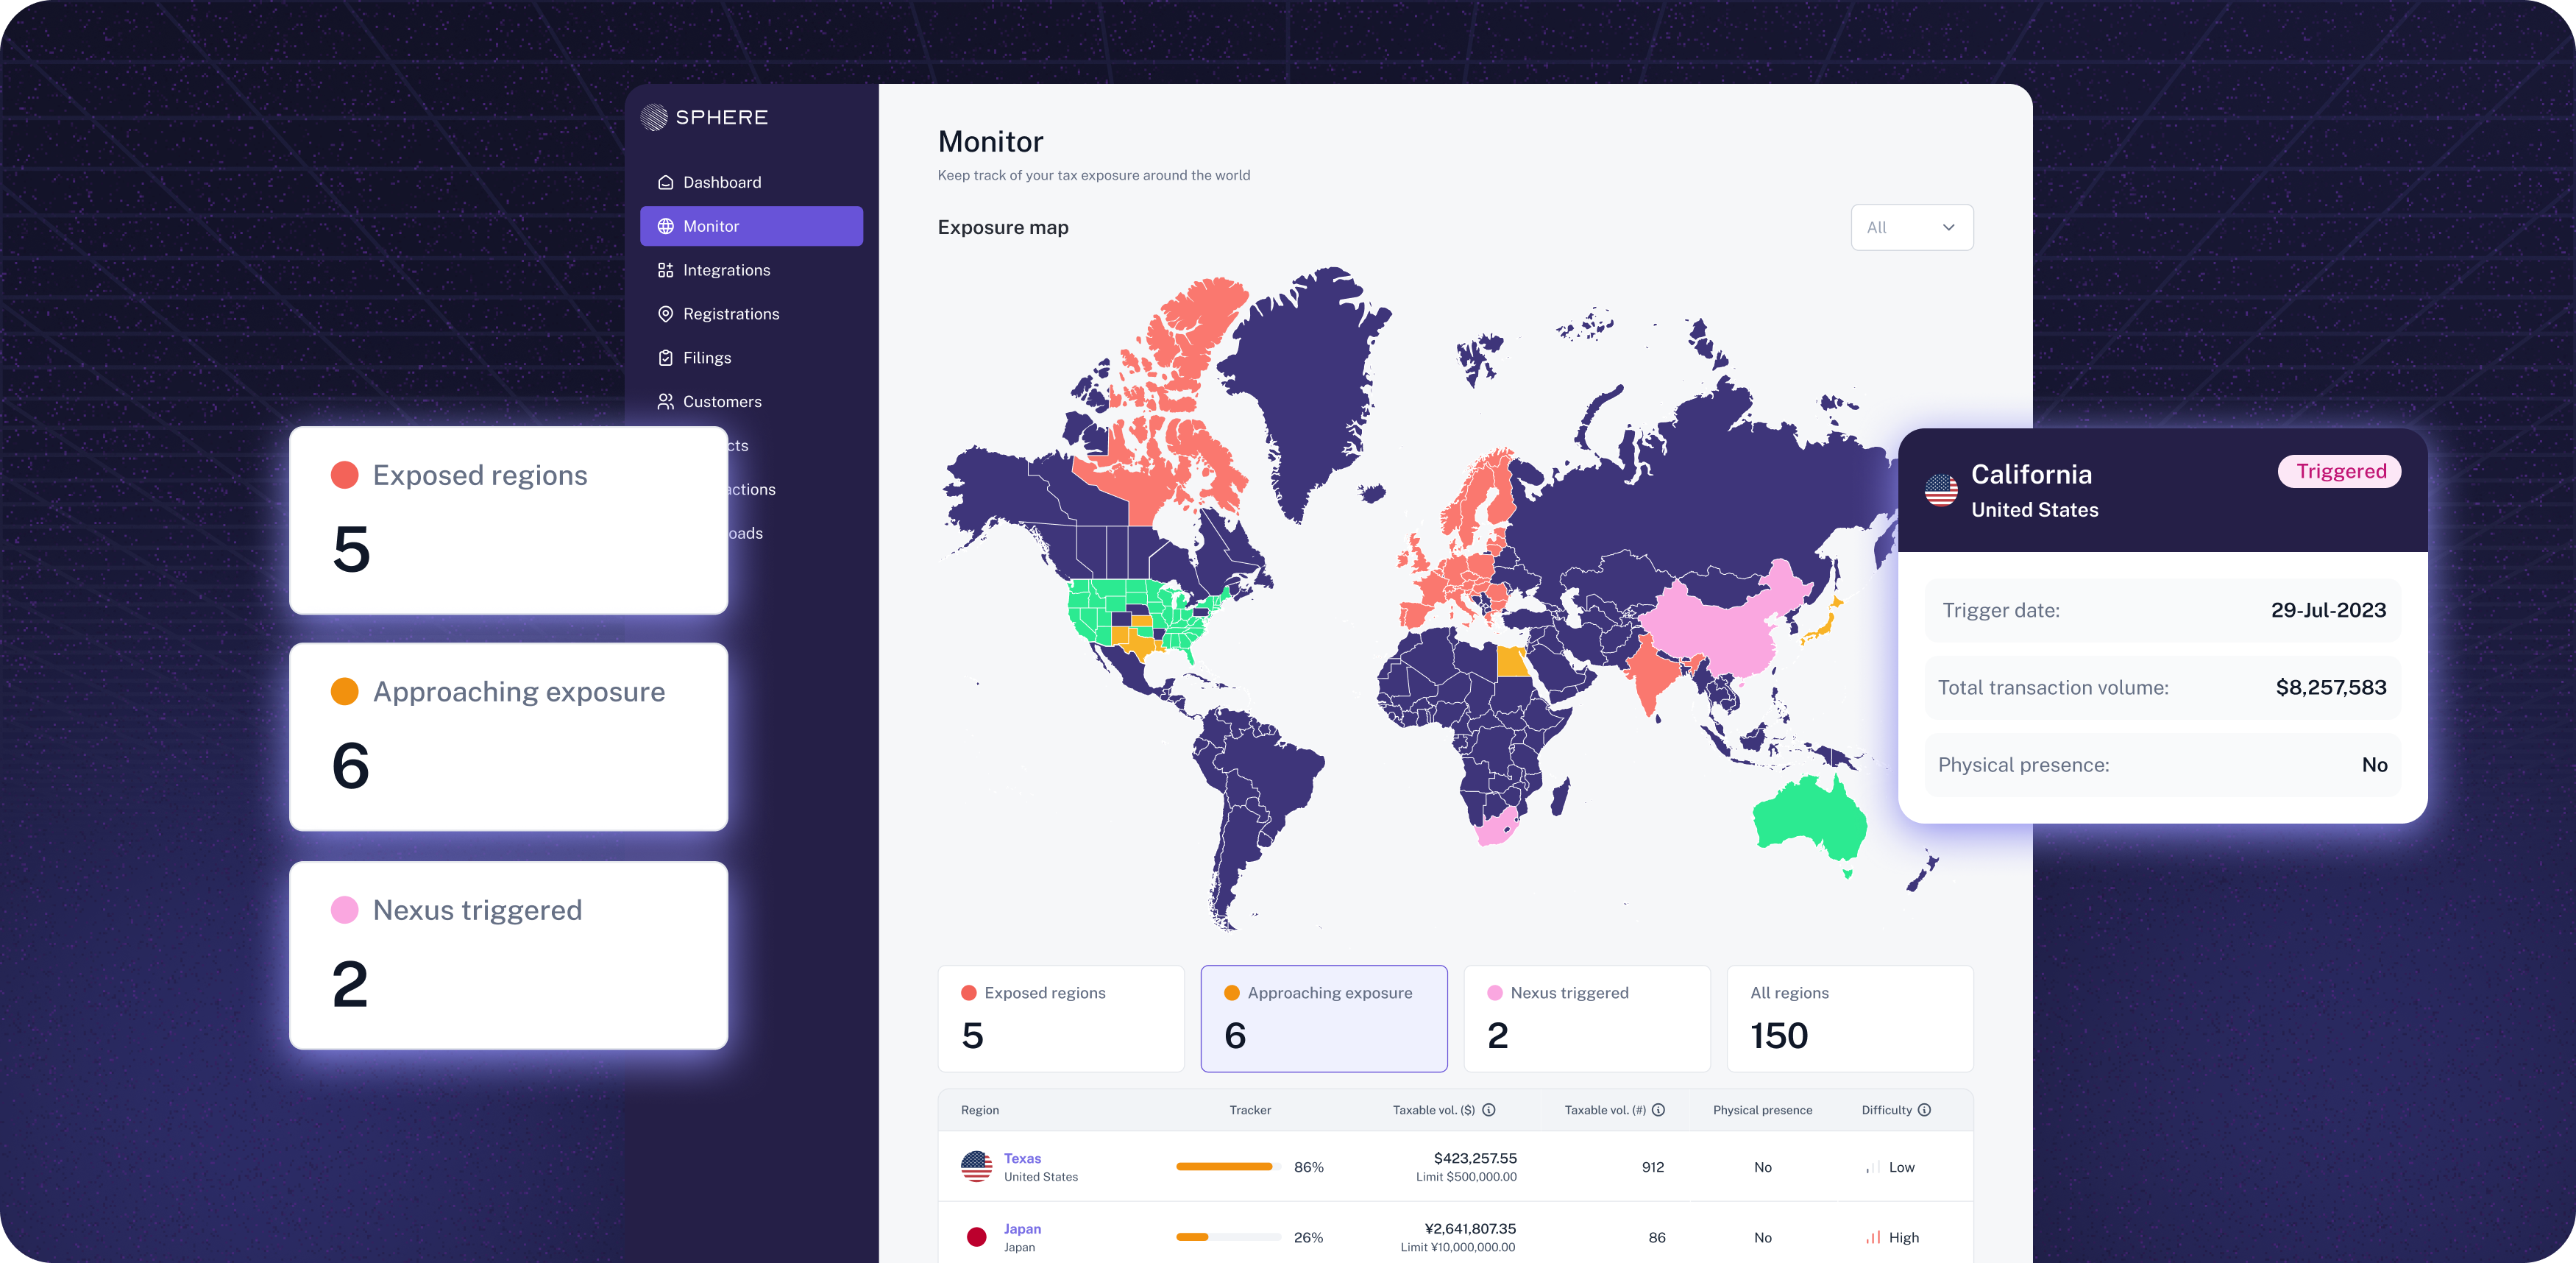
Task: Open the Texas region link
Action: coord(1022,1158)
